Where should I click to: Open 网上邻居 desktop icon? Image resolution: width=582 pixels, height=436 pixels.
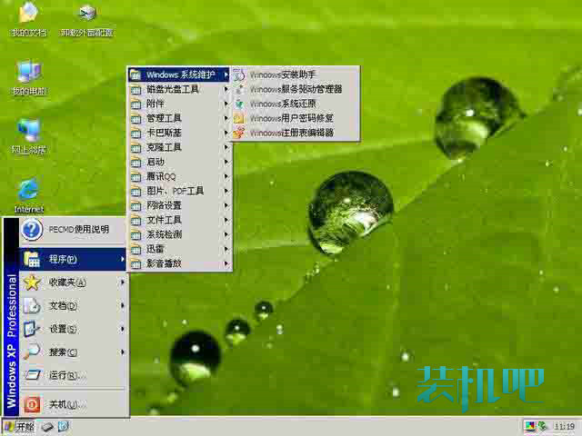click(28, 131)
